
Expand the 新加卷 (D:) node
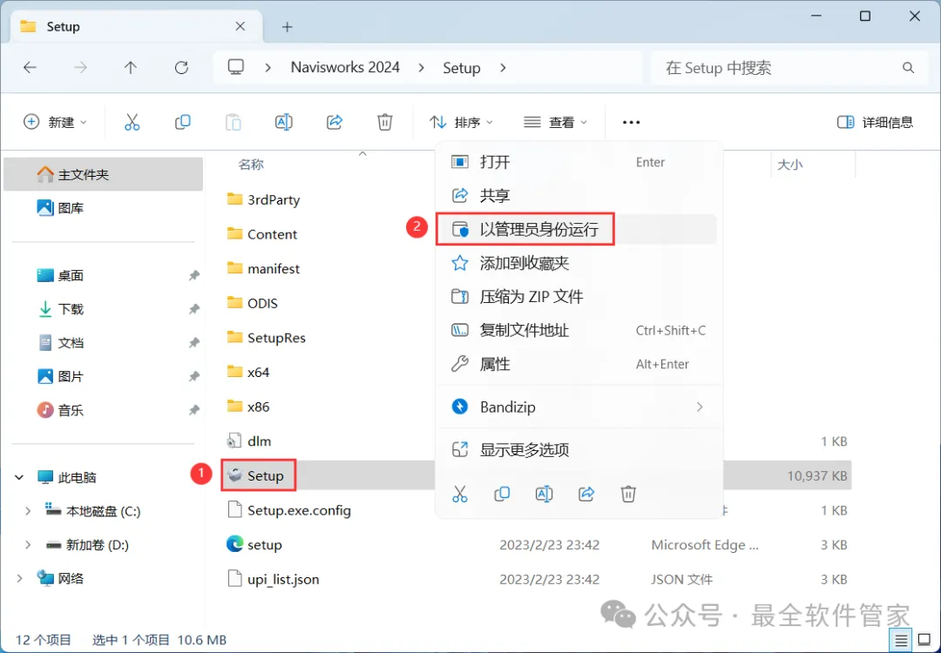[28, 544]
